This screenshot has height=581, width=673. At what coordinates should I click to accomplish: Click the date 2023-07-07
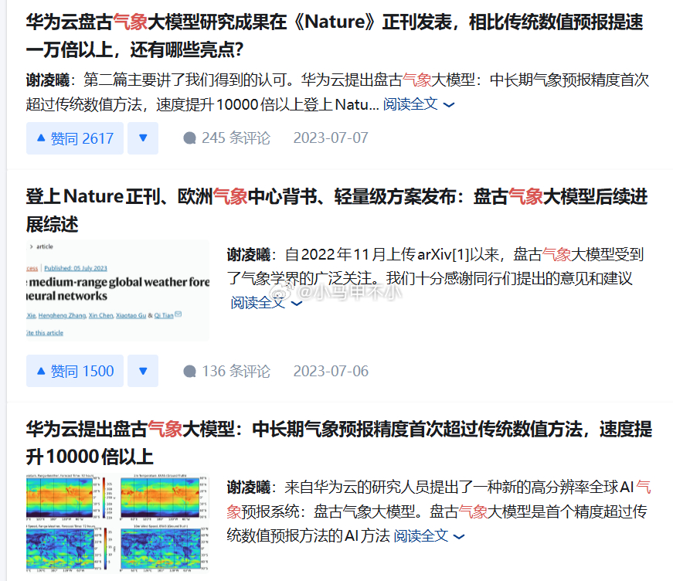[331, 138]
